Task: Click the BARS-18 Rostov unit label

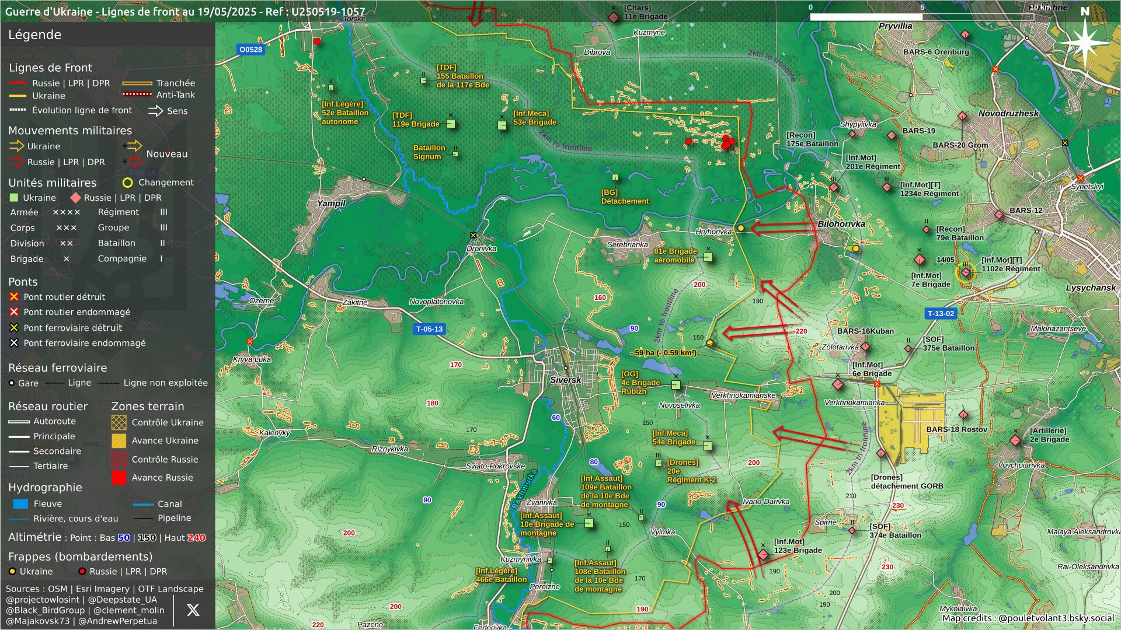Action: [956, 429]
